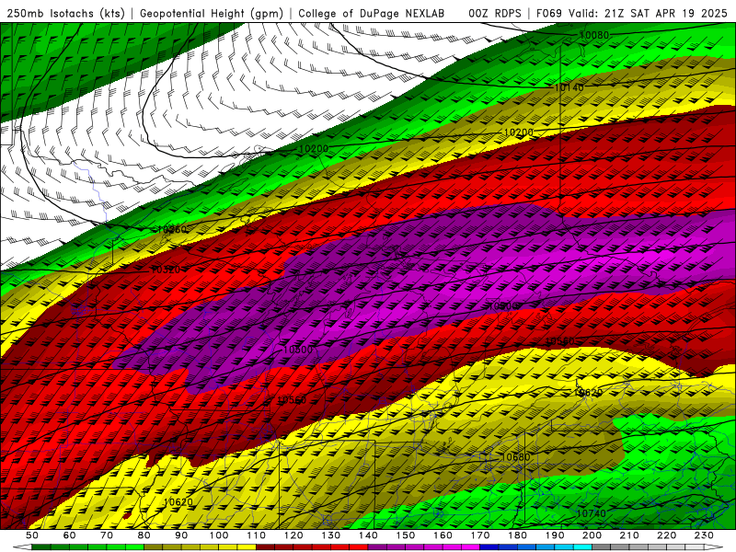Click the eastern 10500 contour label

tap(503, 306)
